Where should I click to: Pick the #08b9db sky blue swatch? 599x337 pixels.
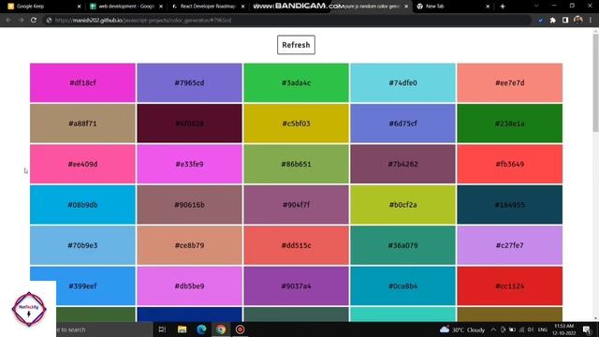[x=82, y=205]
